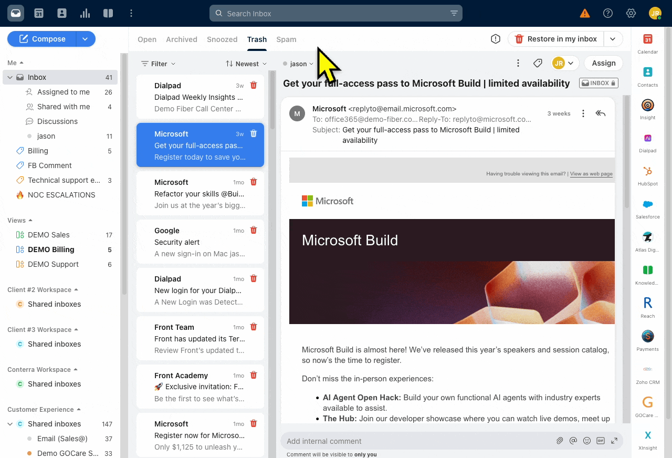Click the mark as spam octagon icon
Viewport: 672px width, 458px height.
[496, 39]
